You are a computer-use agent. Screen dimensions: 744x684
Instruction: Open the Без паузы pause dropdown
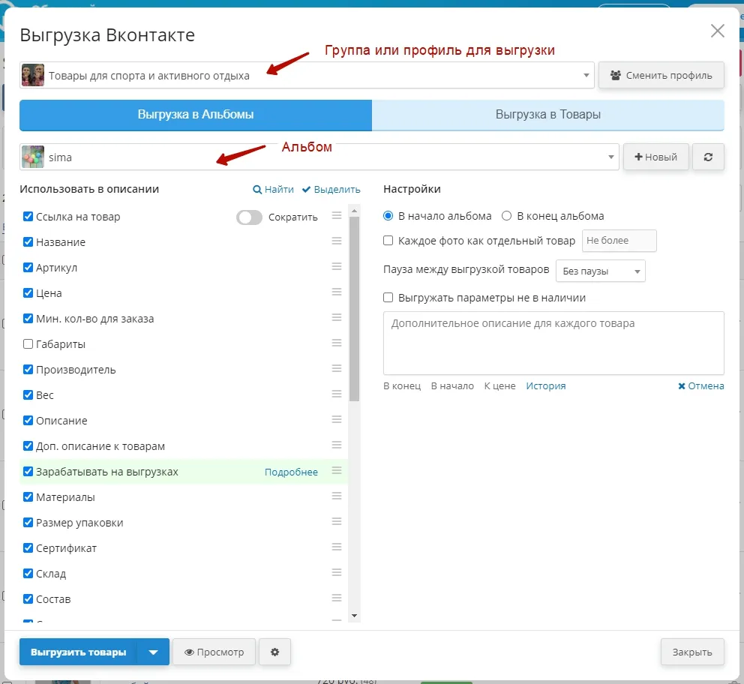[600, 271]
